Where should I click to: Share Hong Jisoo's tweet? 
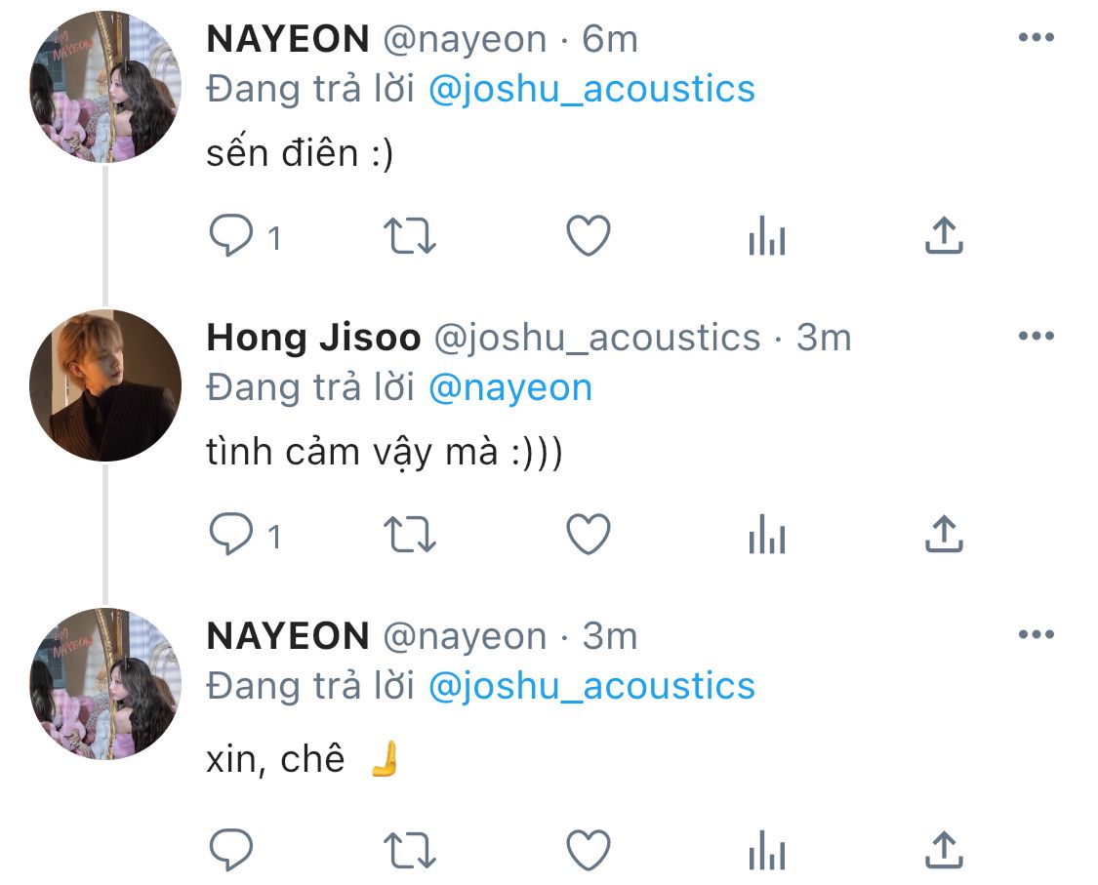944,535
